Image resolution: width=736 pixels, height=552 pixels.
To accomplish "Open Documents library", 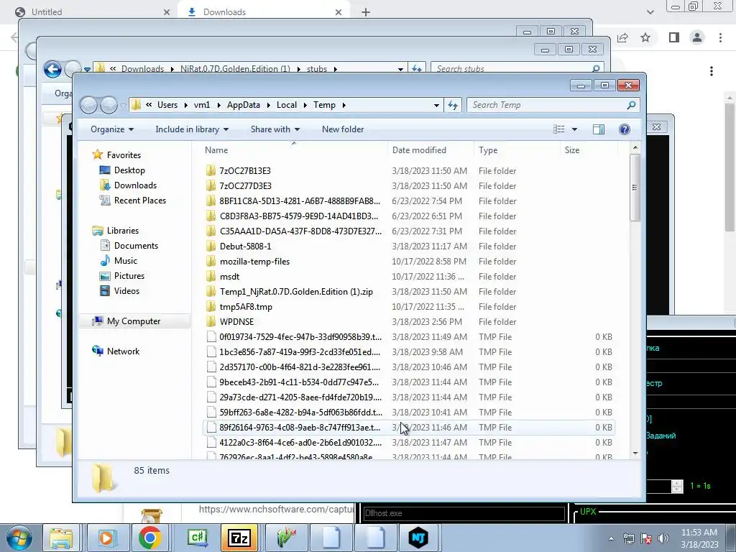I will click(136, 246).
